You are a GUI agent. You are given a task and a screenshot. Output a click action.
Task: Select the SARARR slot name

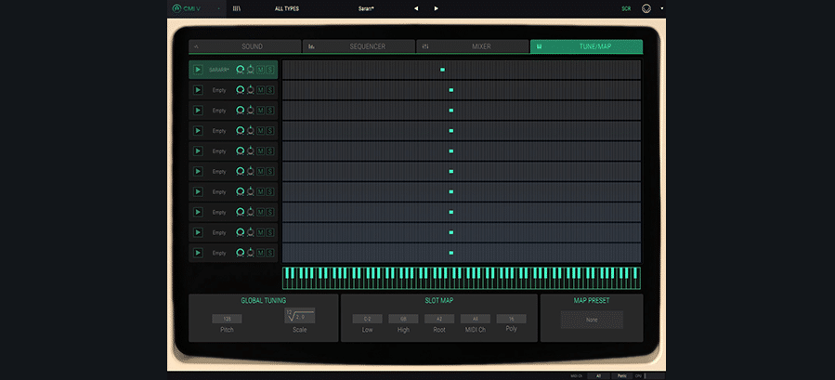coord(218,70)
